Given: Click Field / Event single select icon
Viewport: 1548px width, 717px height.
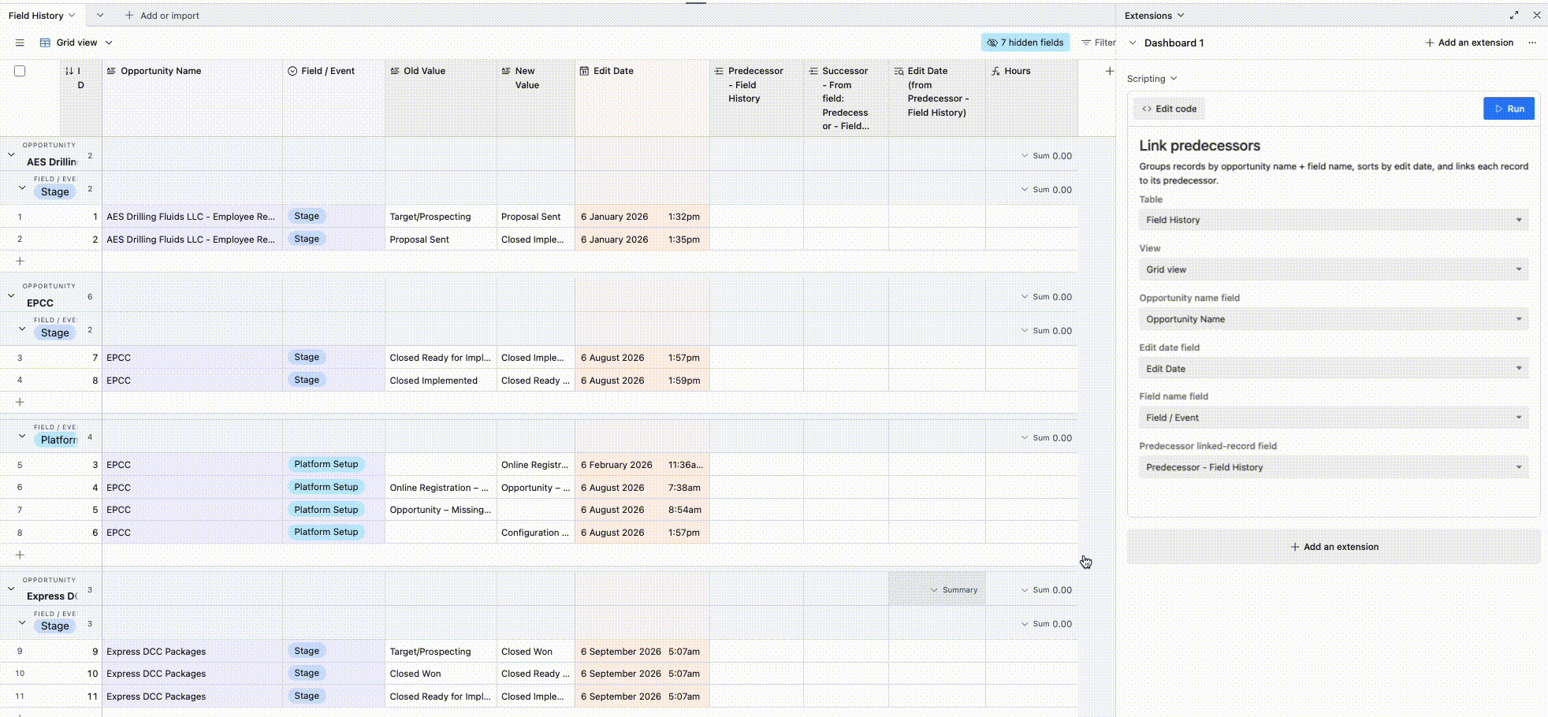Looking at the screenshot, I should pyautogui.click(x=292, y=71).
